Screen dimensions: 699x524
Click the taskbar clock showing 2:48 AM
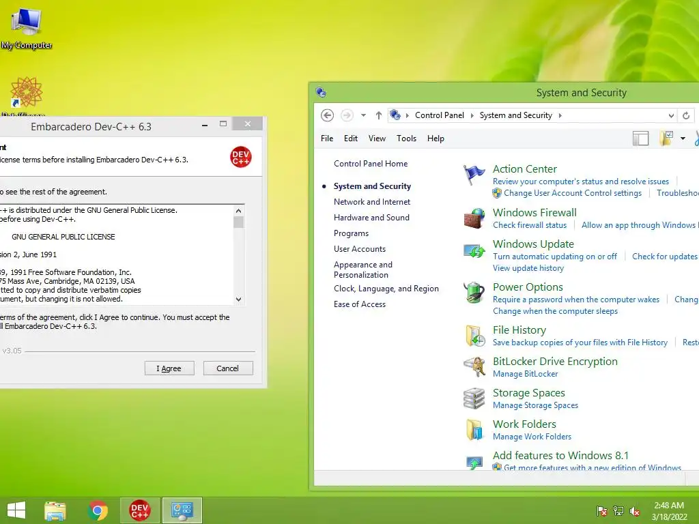[x=669, y=511]
